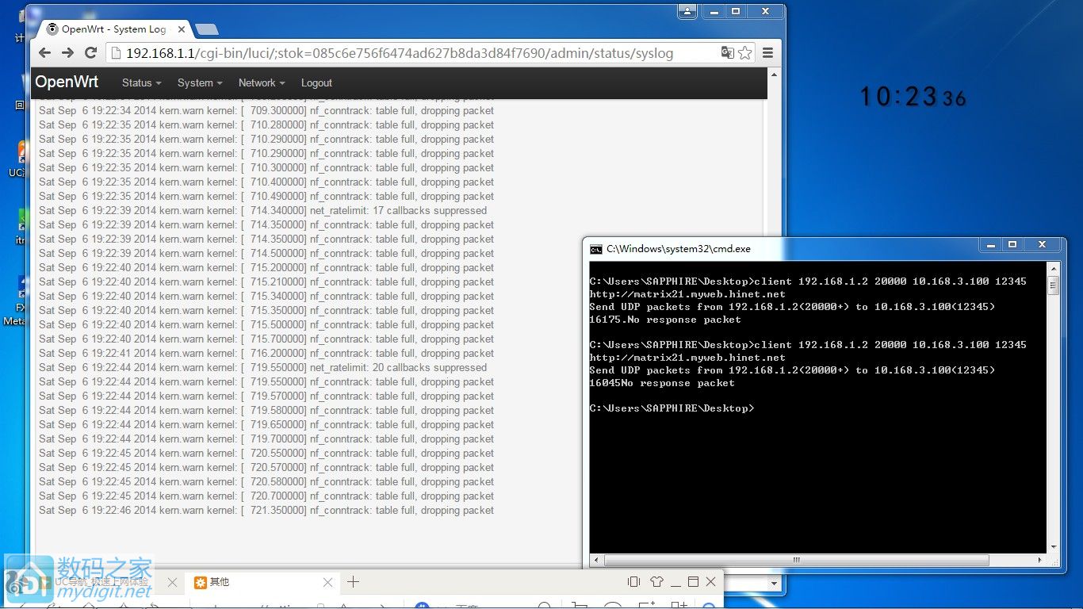This screenshot has height=609, width=1083.
Task: Click the log line at 716.200000
Action: point(266,353)
